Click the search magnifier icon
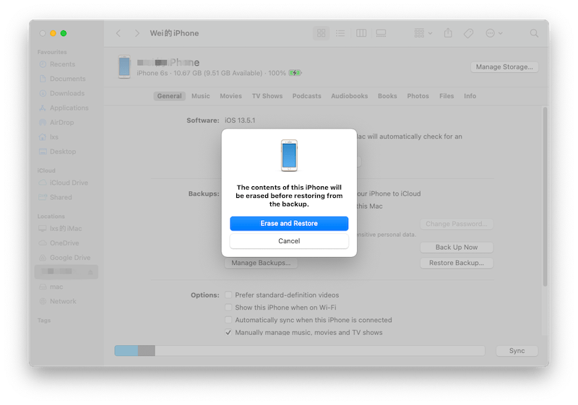 point(534,33)
